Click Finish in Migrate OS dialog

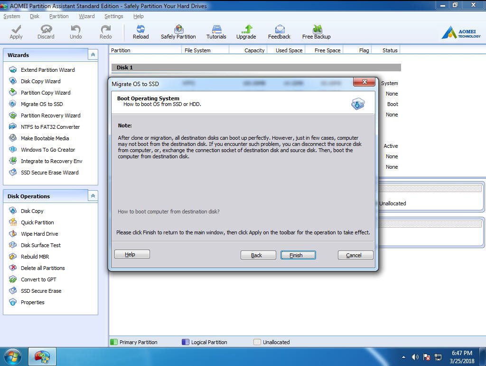tap(298, 255)
